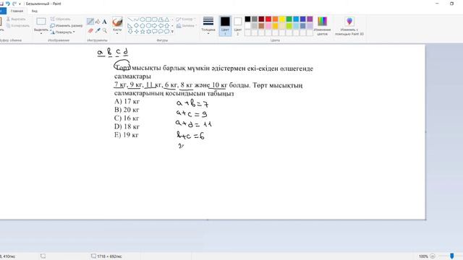The width and height of the screenshot is (463, 260).
Task: Click answer option 'B) 20 кг'
Action: (x=127, y=110)
